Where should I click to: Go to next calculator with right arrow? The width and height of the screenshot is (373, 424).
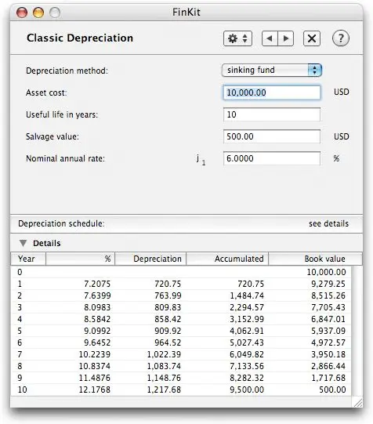pos(286,38)
